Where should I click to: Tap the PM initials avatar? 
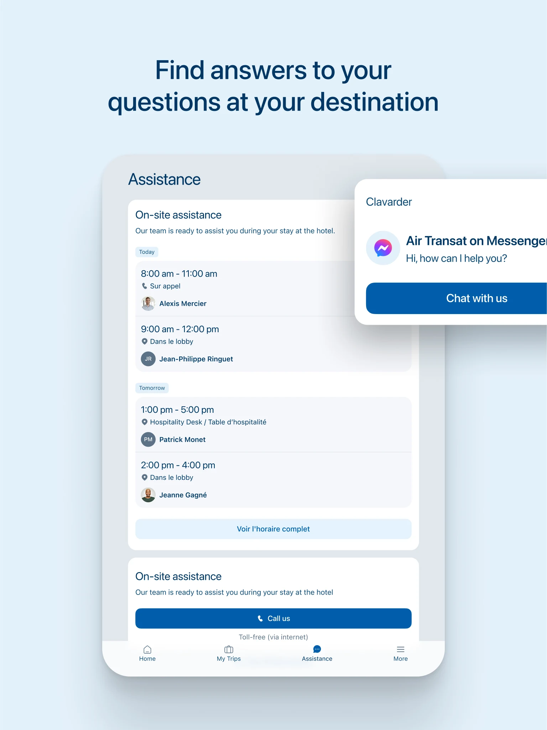point(148,439)
